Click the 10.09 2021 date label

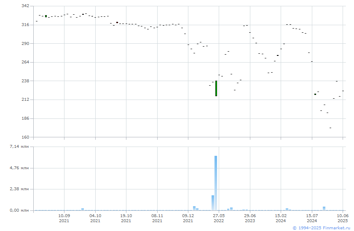pos(64,218)
